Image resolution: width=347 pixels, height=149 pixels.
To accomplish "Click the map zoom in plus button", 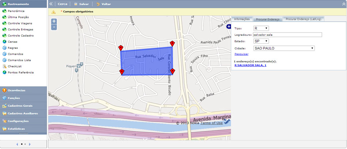I will click(x=54, y=21).
